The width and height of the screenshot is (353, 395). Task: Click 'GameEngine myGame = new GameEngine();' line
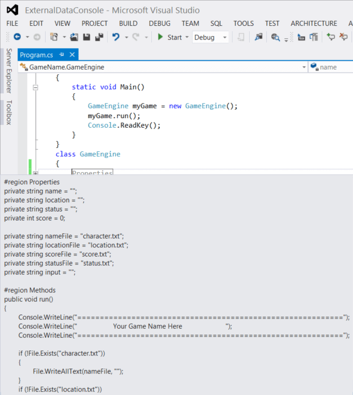(163, 106)
